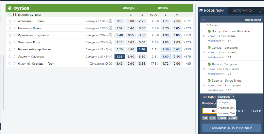Expand the Фрозиноне — Удинезе row chevron
264x134 pixels.
click(15, 35)
